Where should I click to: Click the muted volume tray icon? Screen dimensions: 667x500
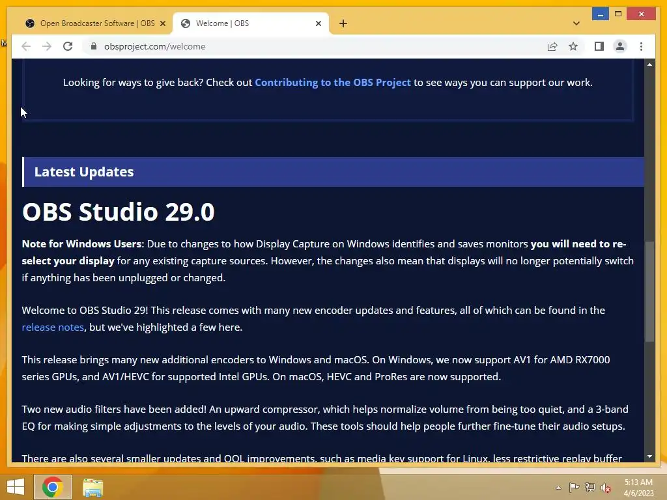tap(606, 487)
